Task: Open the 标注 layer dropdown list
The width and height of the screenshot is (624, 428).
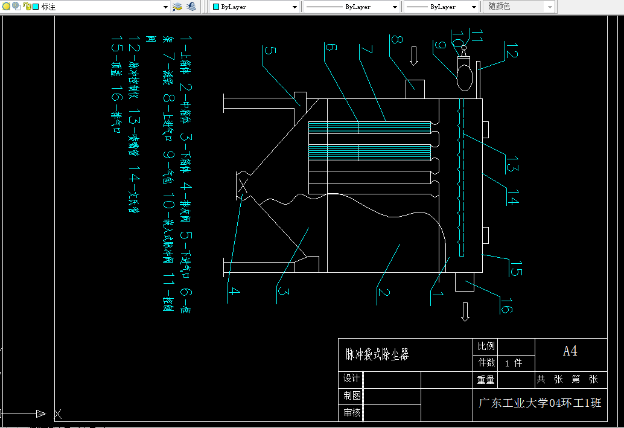Action: (x=165, y=7)
